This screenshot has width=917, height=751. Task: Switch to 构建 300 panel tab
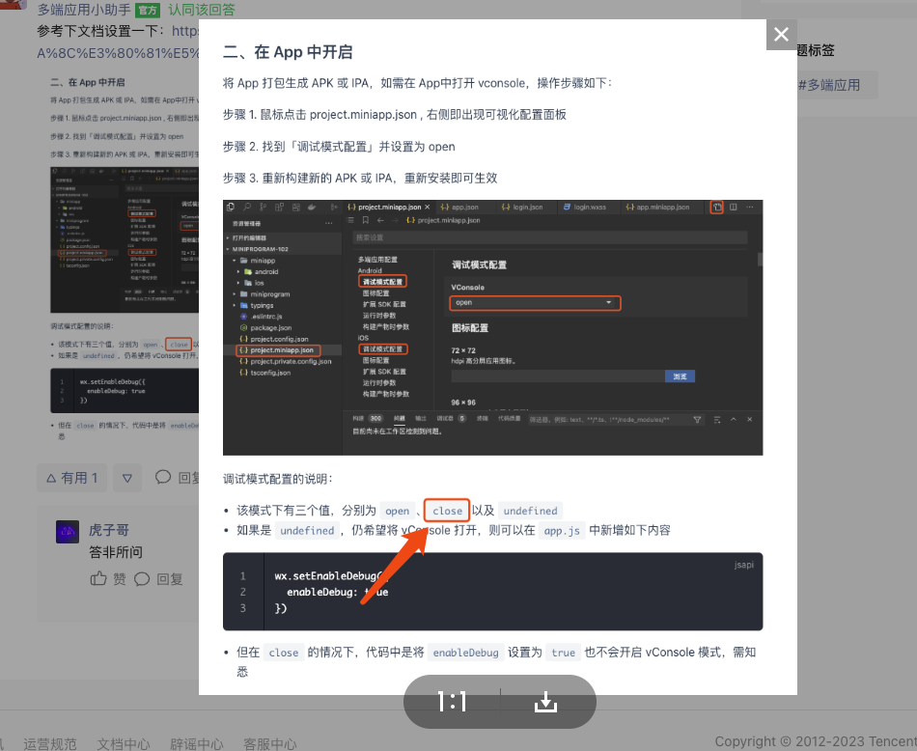(367, 419)
